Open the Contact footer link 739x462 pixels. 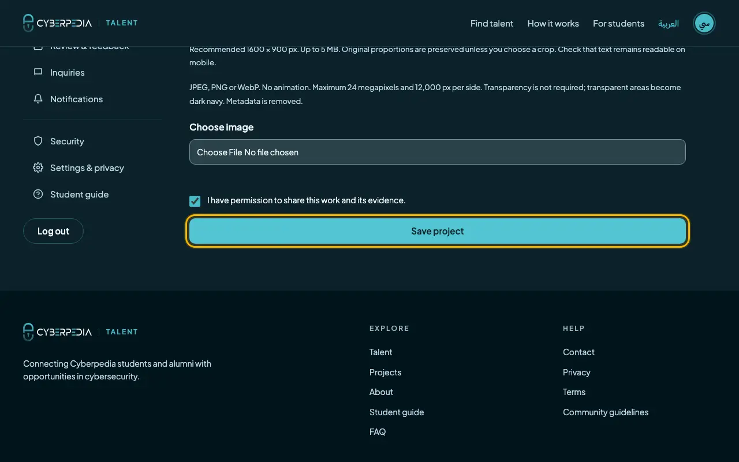(578, 352)
